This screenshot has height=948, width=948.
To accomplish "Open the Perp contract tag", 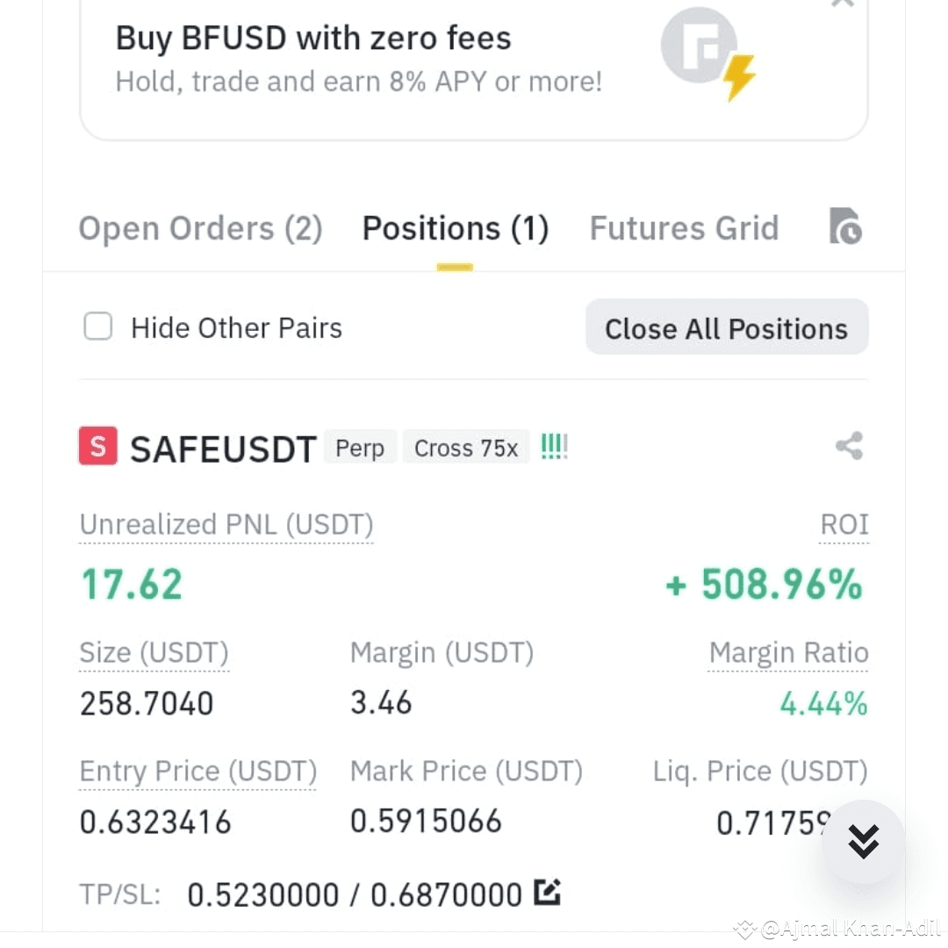I will (360, 448).
